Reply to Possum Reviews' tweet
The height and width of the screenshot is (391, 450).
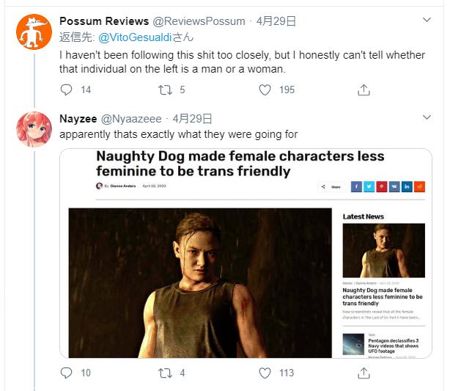67,89
